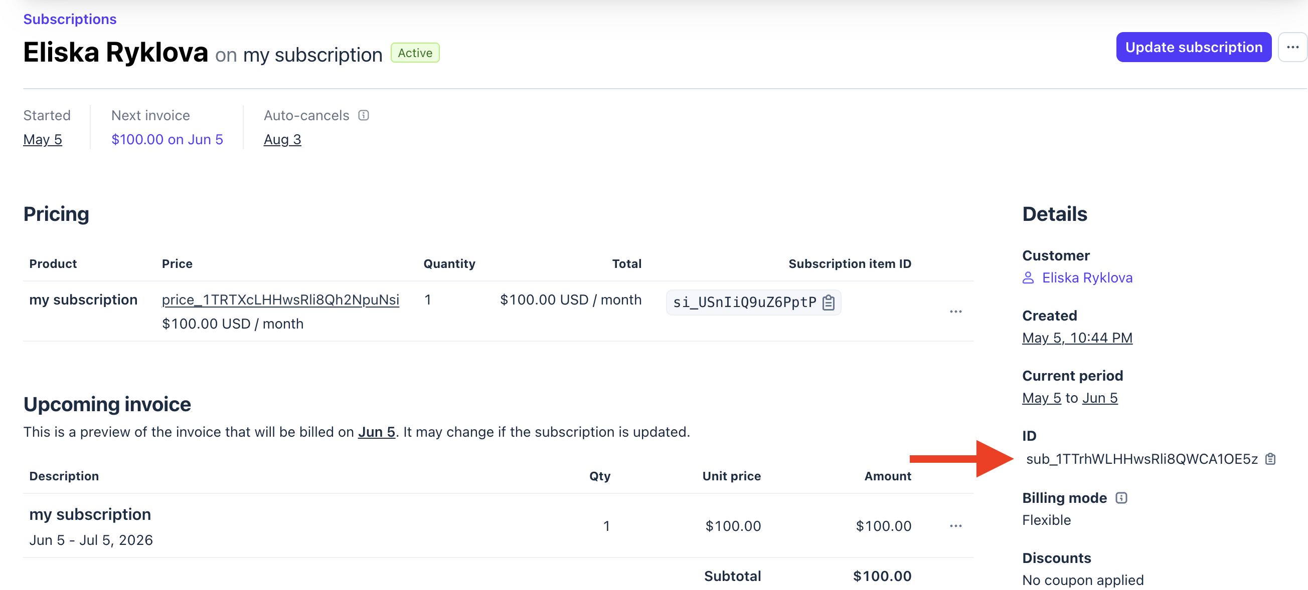Click 'No coupon applied' text

tap(1082, 580)
